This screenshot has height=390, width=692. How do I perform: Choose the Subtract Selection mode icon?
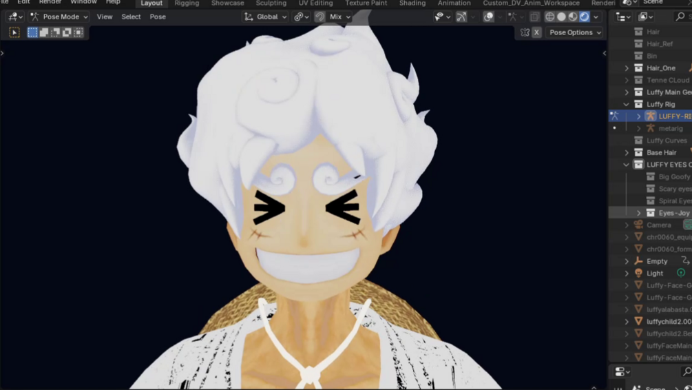[x=55, y=32]
